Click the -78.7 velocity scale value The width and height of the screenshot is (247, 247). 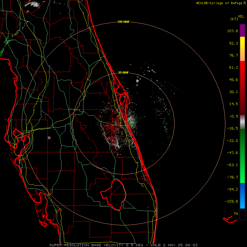point(232,177)
